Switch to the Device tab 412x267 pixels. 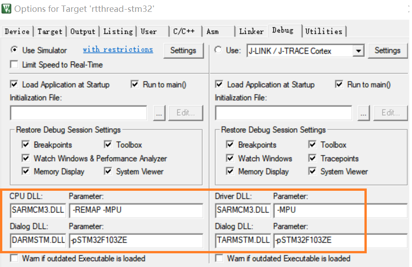point(17,31)
